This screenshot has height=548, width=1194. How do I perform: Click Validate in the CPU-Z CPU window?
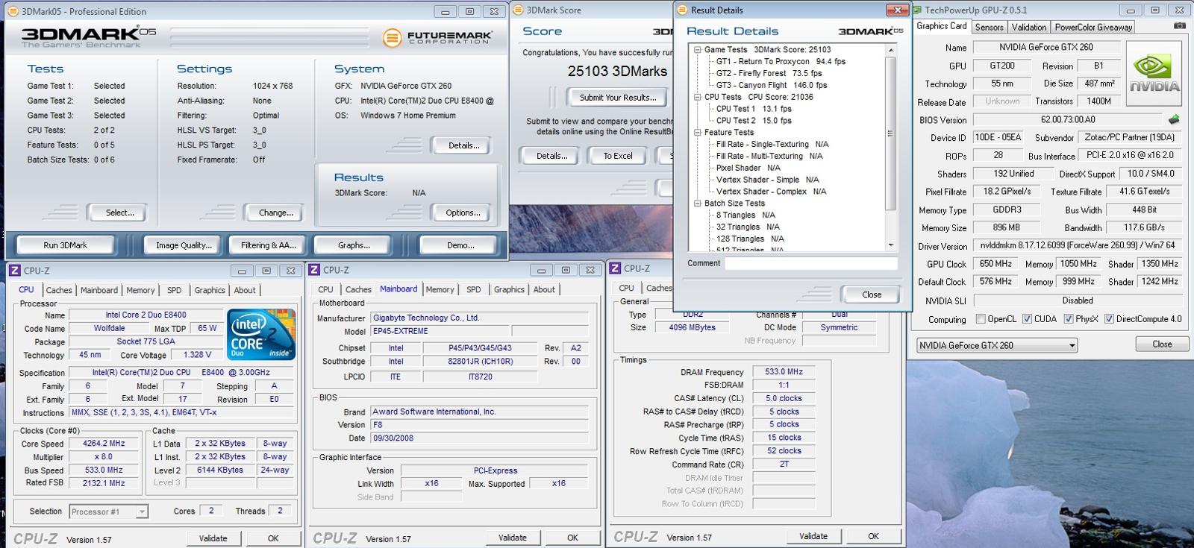(213, 538)
